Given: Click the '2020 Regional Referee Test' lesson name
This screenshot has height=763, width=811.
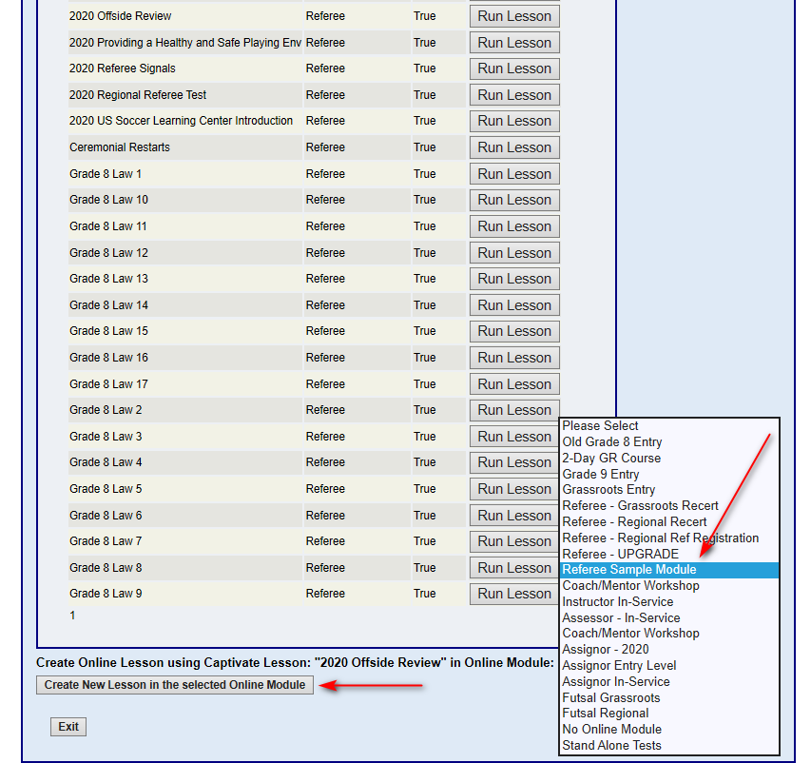Looking at the screenshot, I should tap(138, 95).
